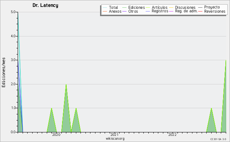Select the Registros legend entry
The height and width of the screenshot is (142, 230).
(157, 11)
